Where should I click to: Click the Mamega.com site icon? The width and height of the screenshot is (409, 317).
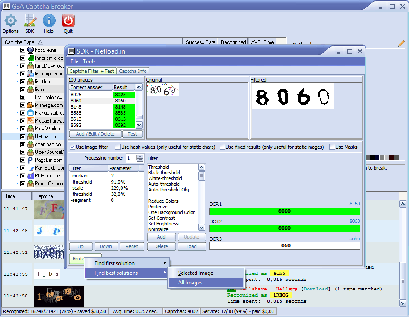tap(30, 105)
